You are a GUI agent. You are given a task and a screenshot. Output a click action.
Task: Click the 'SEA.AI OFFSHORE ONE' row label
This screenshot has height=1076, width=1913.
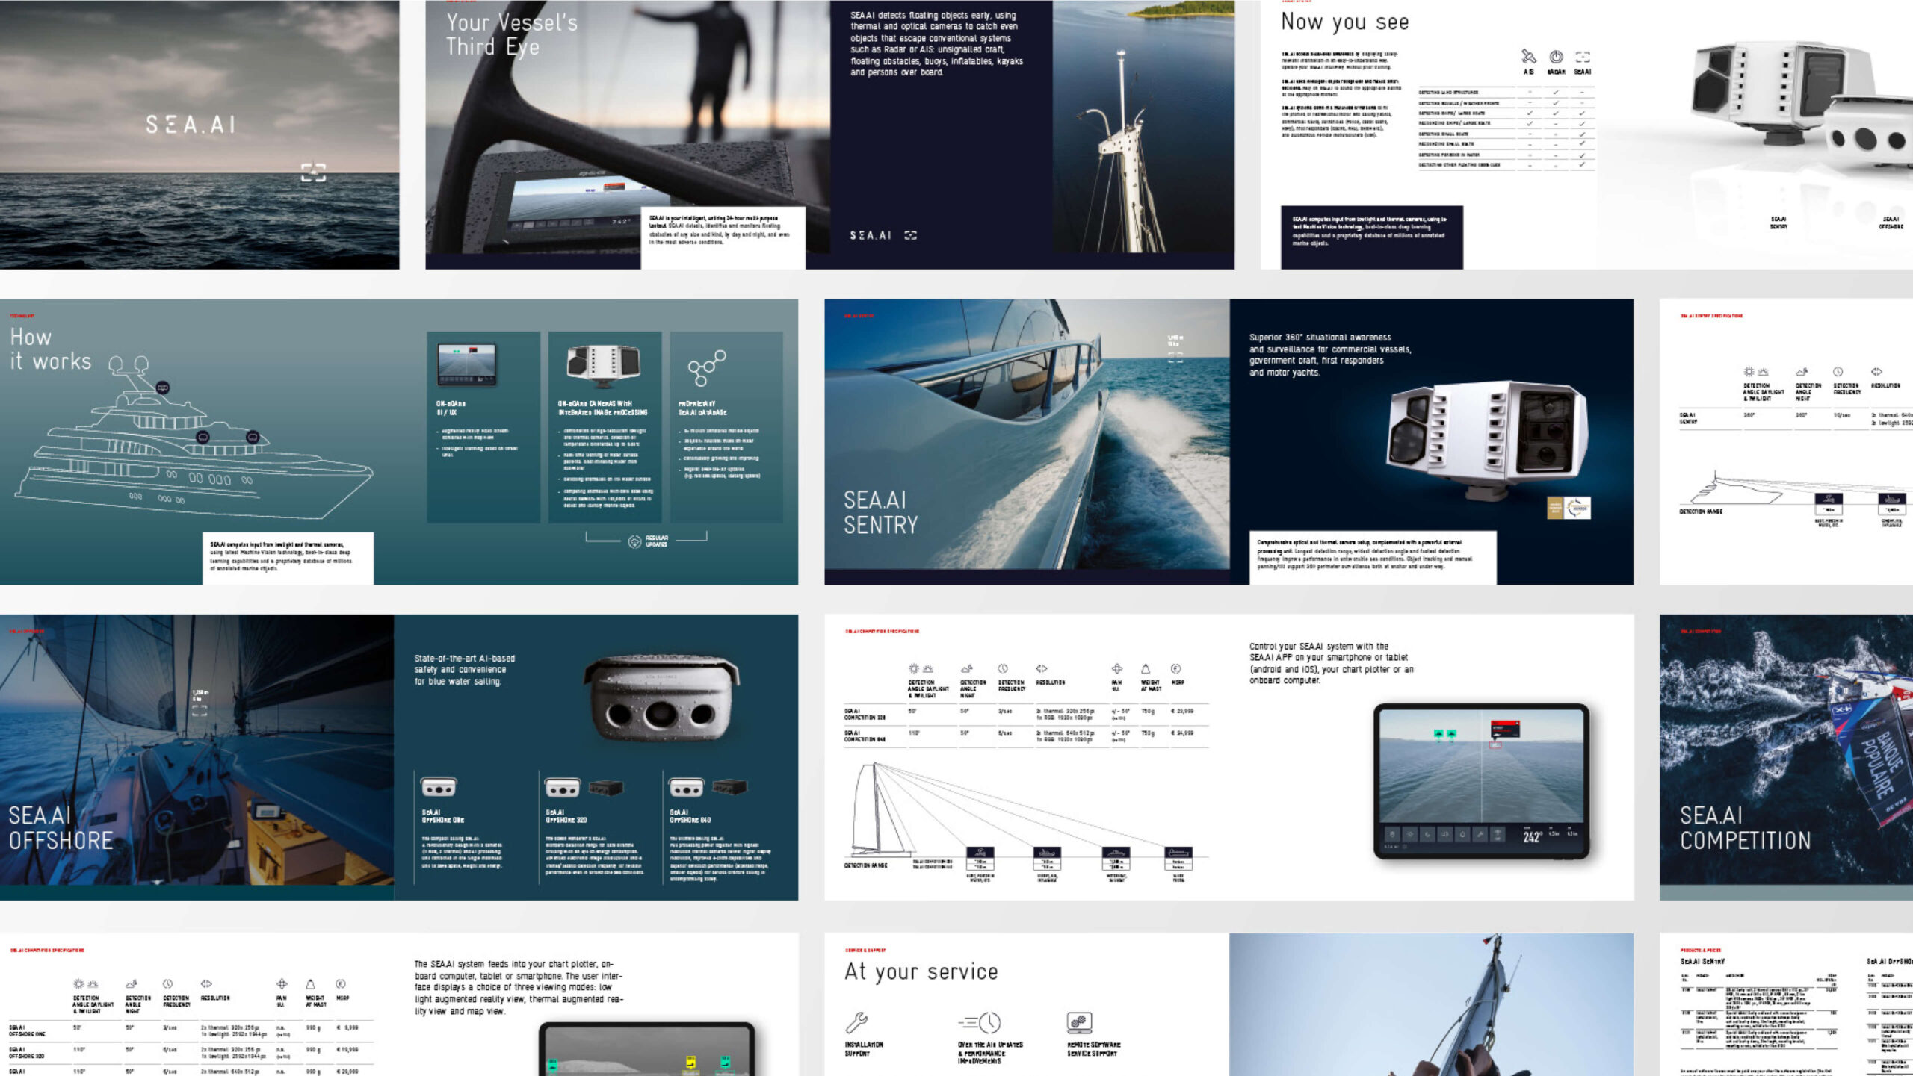28,1031
